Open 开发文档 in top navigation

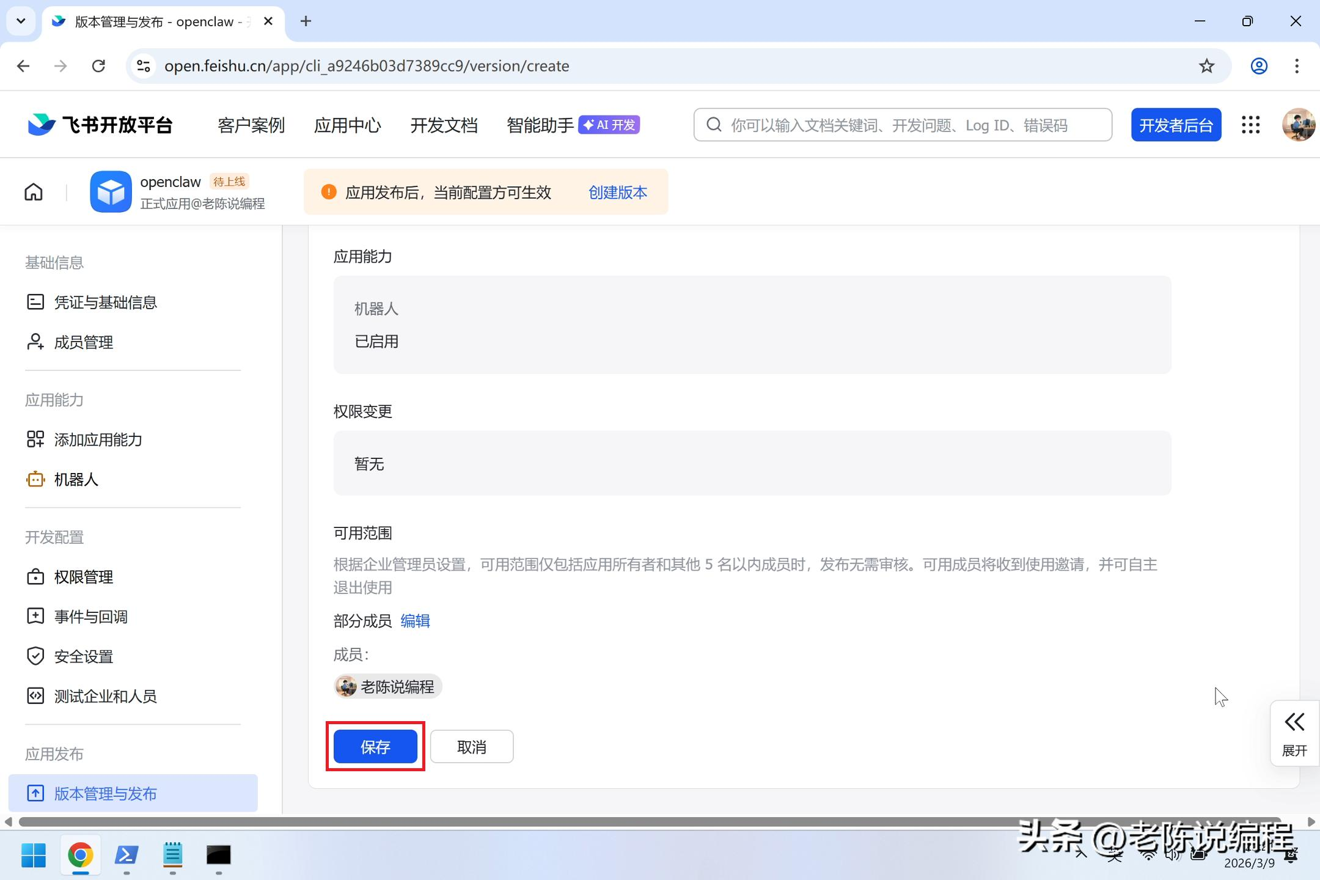click(444, 125)
